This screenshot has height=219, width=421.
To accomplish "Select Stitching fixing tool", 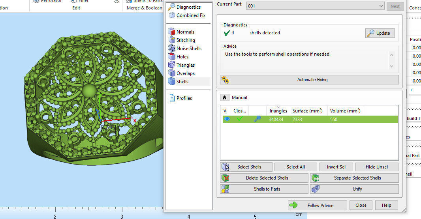I will point(182,40).
